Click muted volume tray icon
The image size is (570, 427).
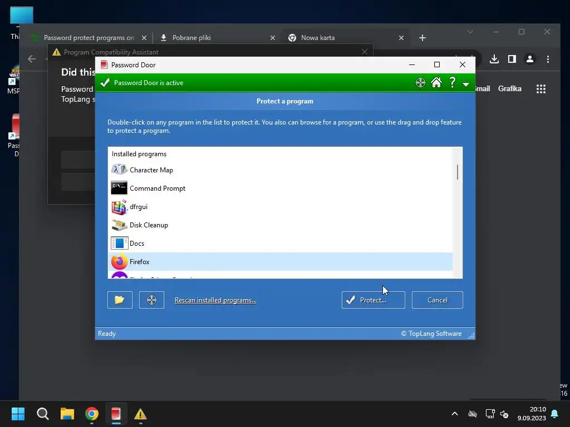pyautogui.click(x=504, y=414)
